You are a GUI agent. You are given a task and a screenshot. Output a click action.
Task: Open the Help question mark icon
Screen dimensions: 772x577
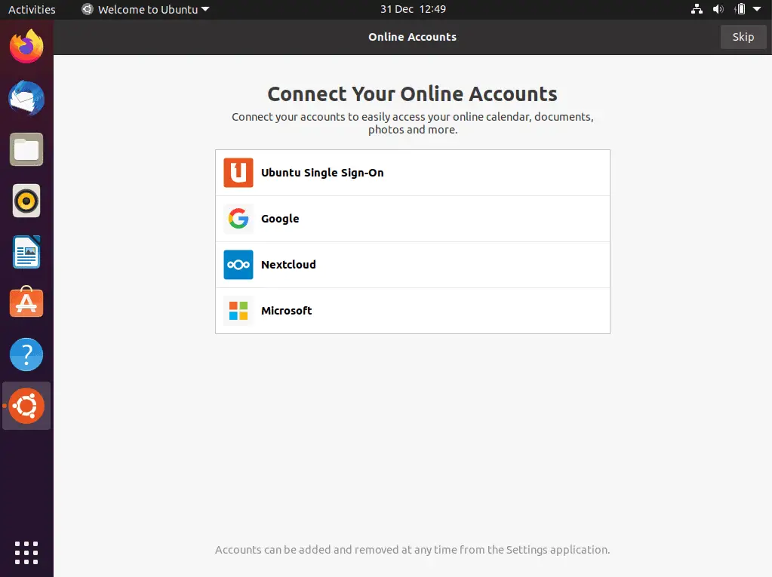coord(26,354)
